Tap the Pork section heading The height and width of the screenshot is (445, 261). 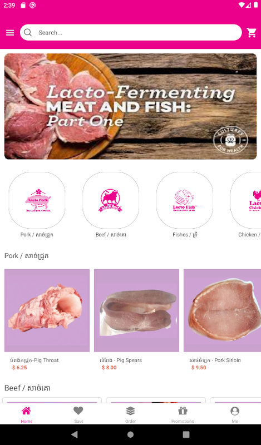26,256
